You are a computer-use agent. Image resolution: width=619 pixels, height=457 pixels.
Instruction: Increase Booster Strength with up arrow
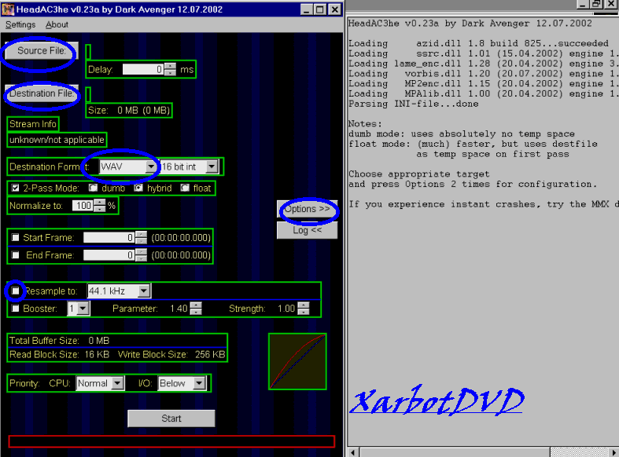(303, 305)
